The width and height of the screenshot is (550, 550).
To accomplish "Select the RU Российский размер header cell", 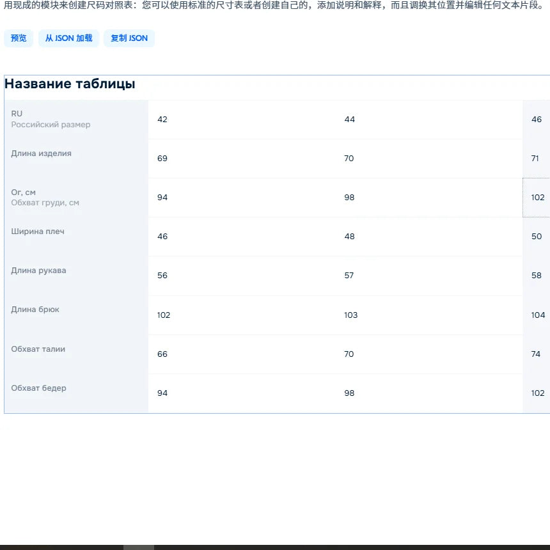I will (77, 120).
